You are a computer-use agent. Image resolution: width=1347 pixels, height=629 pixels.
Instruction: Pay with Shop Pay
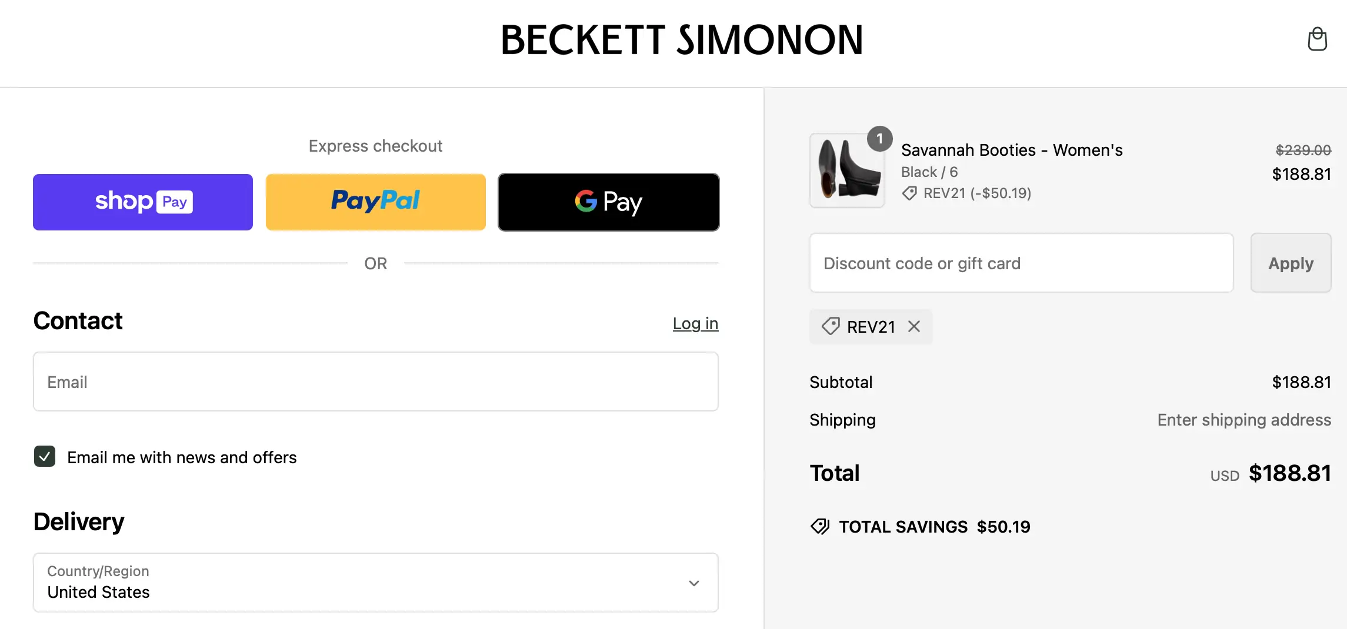[x=143, y=202]
